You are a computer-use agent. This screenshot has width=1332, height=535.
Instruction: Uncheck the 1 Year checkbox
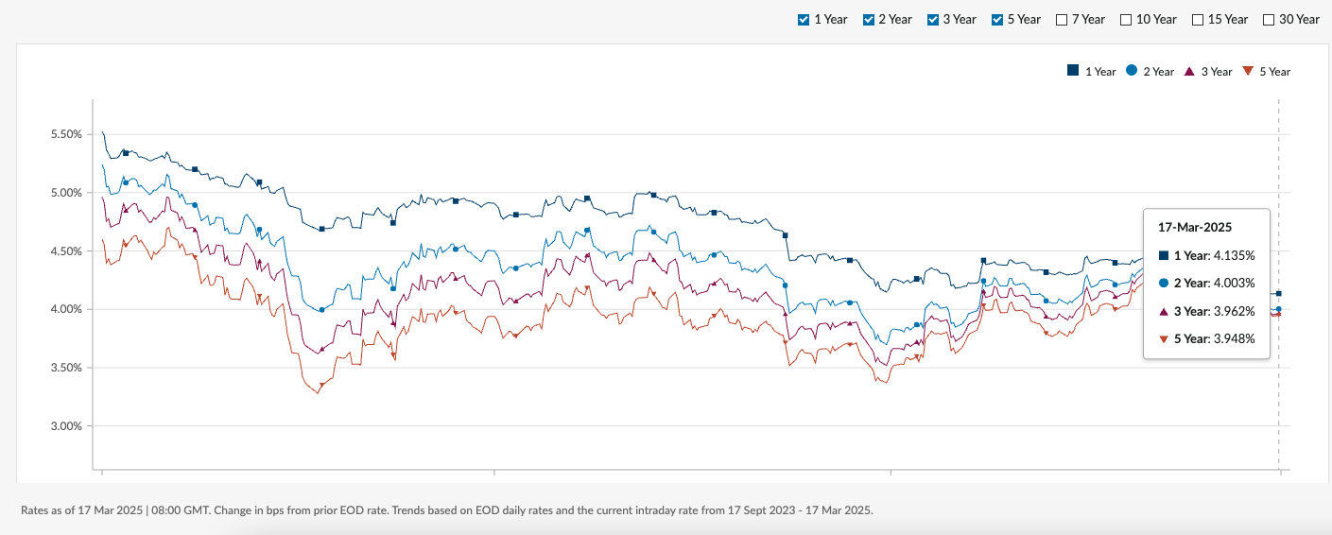(804, 19)
